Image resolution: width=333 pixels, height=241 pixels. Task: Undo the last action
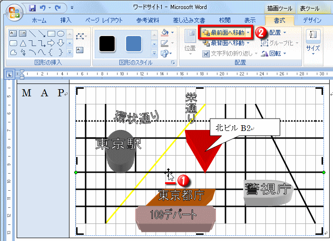point(43,8)
